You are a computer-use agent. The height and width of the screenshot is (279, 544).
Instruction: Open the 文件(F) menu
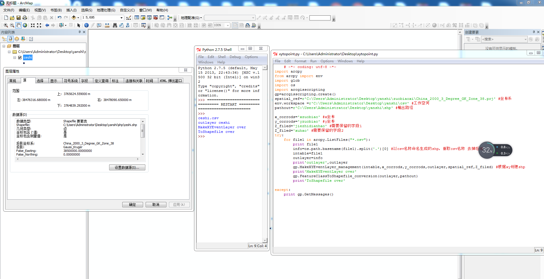(x=9, y=10)
